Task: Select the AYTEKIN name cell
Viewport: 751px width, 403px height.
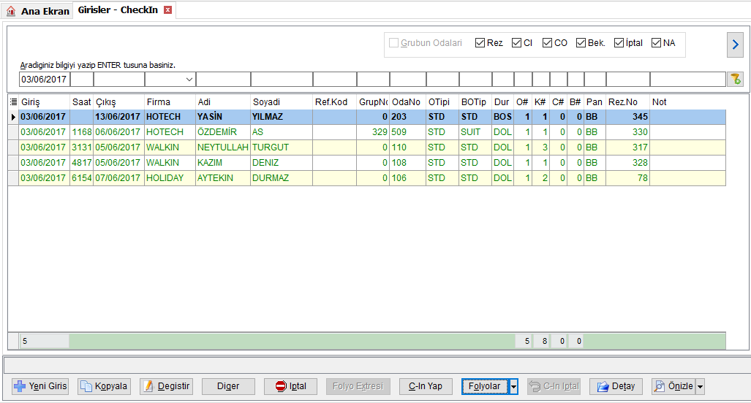Action: (x=223, y=178)
